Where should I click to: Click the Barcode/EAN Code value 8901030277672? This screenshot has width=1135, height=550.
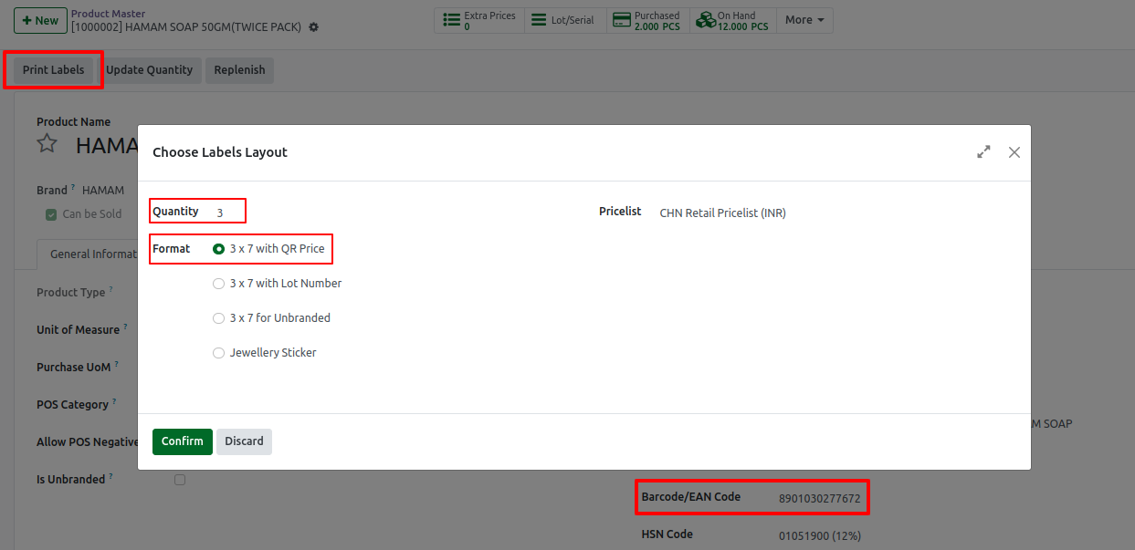coord(819,499)
